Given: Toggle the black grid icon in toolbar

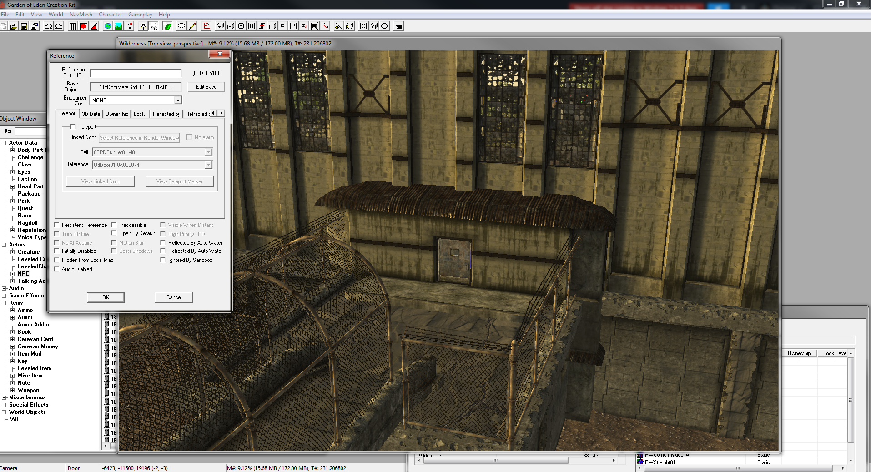Looking at the screenshot, I should pos(73,26).
